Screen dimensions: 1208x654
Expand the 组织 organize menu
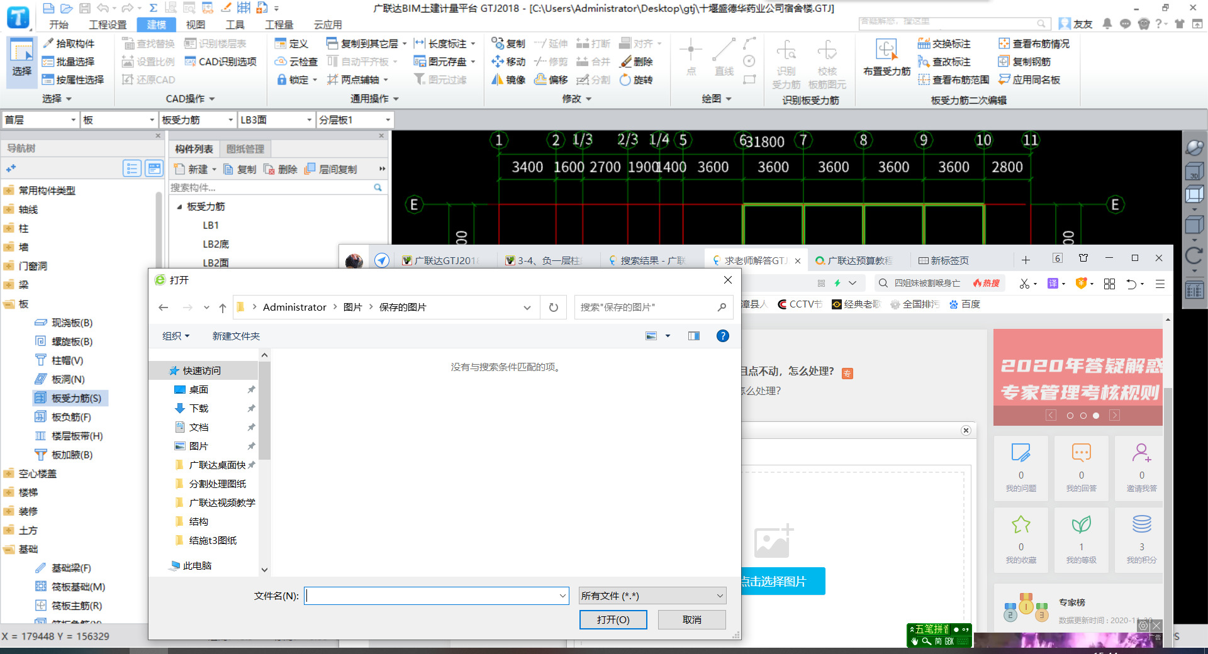pyautogui.click(x=176, y=336)
